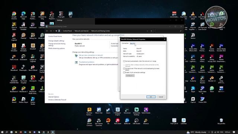The width and height of the screenshot is (238, 134).
Task: Select the Among Us desktop icon
Action: coord(33,79)
